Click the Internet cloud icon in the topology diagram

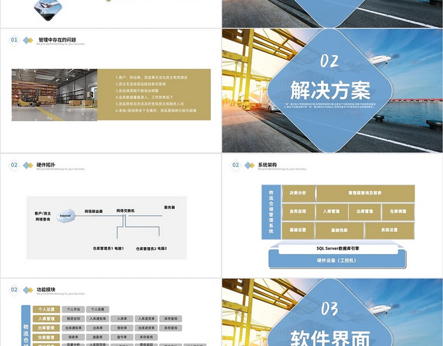[x=66, y=216]
